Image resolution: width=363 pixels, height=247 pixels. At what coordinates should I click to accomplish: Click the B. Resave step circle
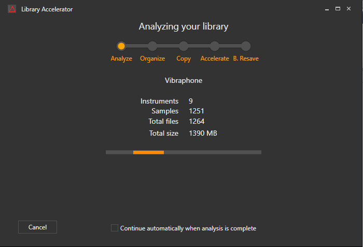(x=246, y=46)
